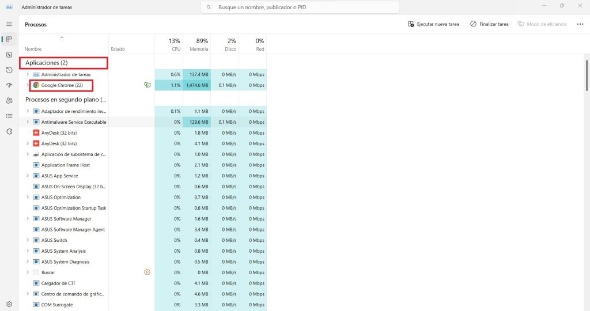The width and height of the screenshot is (590, 311).
Task: Expand the ASUS Optimization row
Action: [x=28, y=197]
